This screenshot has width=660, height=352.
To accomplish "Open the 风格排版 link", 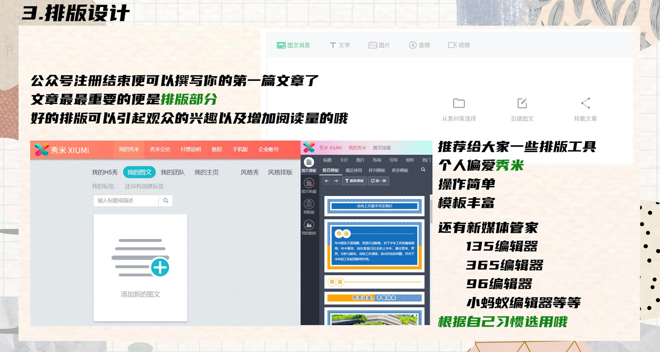I will [280, 172].
